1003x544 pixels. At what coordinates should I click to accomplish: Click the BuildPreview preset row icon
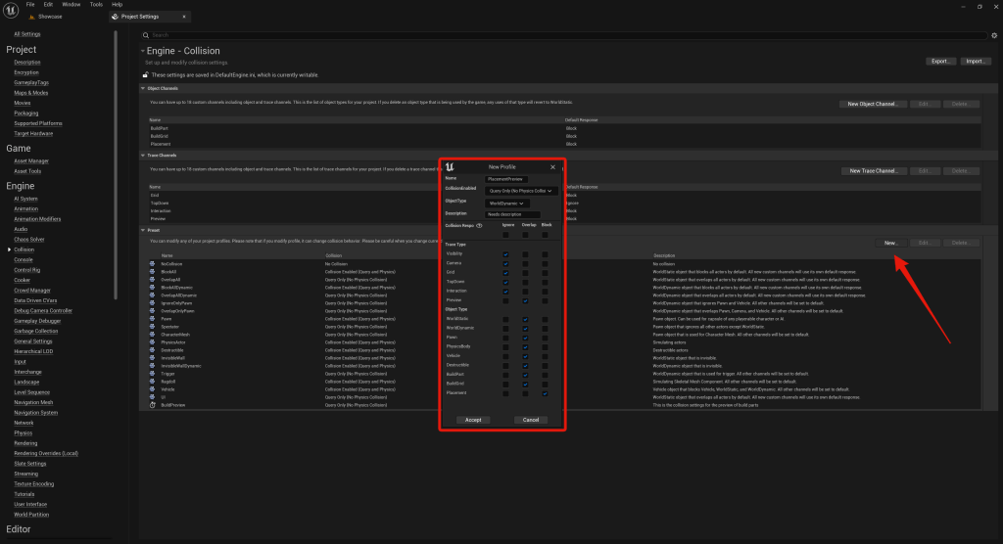click(x=152, y=404)
